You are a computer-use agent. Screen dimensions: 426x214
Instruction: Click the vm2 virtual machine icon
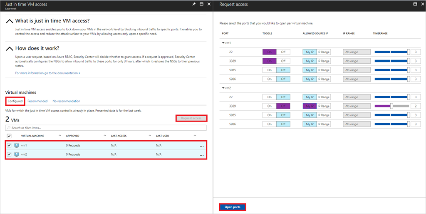point(16,154)
